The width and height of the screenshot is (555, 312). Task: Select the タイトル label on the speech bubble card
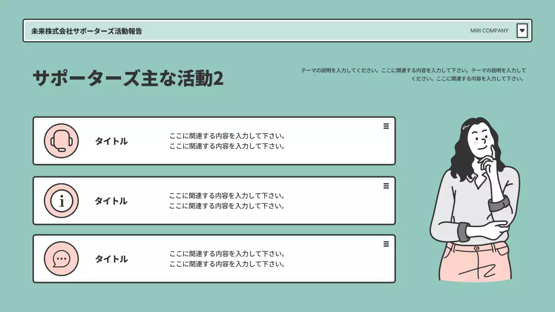tap(111, 259)
